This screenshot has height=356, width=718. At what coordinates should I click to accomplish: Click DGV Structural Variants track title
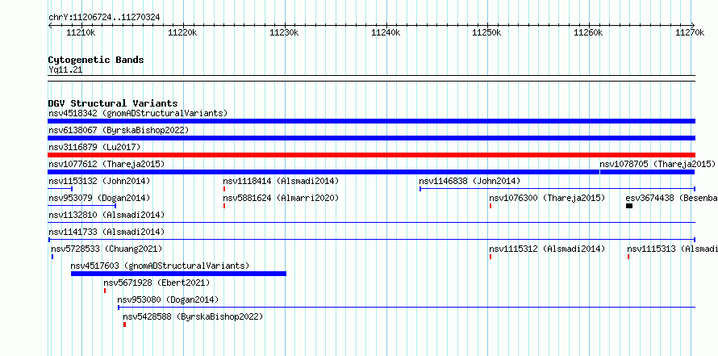click(113, 103)
